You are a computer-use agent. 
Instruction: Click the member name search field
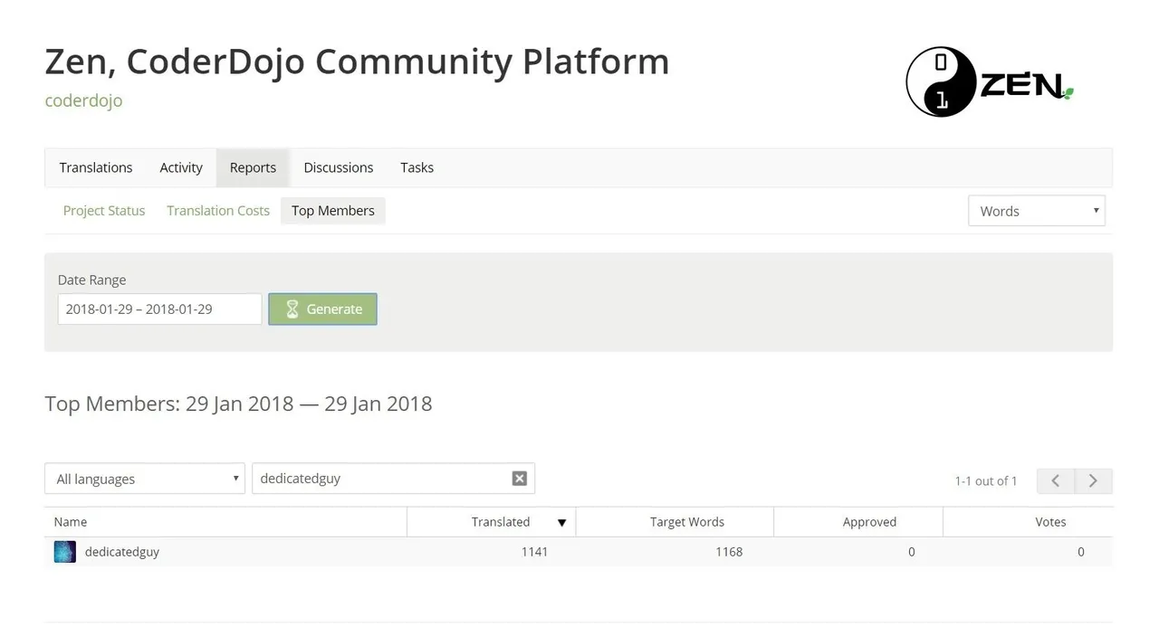pyautogui.click(x=393, y=479)
